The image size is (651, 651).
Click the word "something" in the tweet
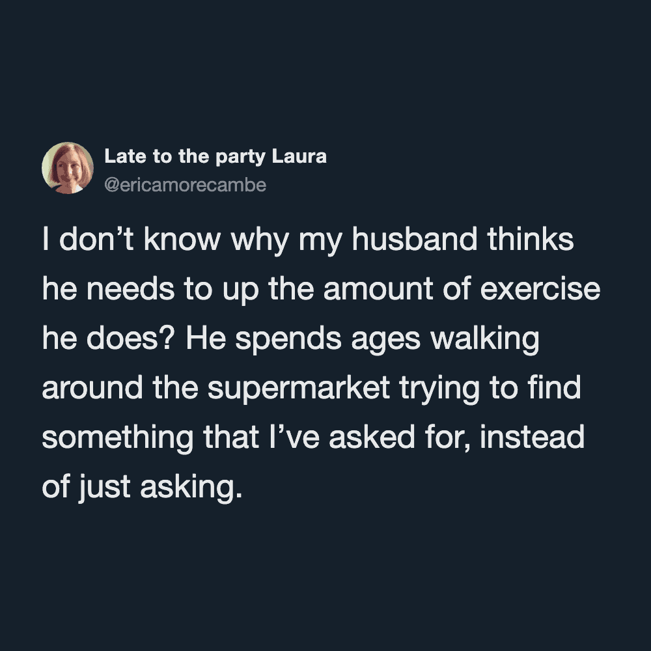[x=118, y=437]
